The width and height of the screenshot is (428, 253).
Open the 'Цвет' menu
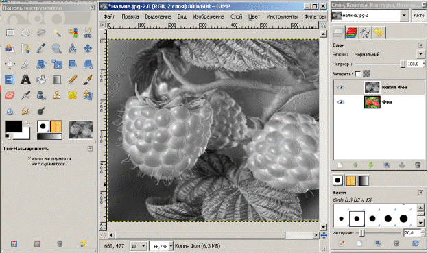click(x=254, y=16)
